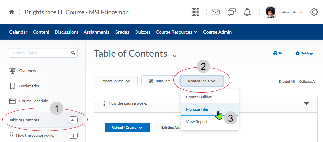This screenshot has width=323, height=142.
Task: Select Course Schedule in the sidebar
Action: pyautogui.click(x=33, y=101)
